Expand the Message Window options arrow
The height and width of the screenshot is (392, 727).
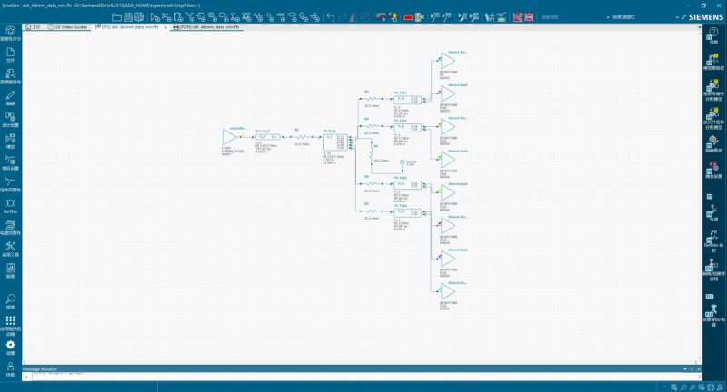(685, 368)
